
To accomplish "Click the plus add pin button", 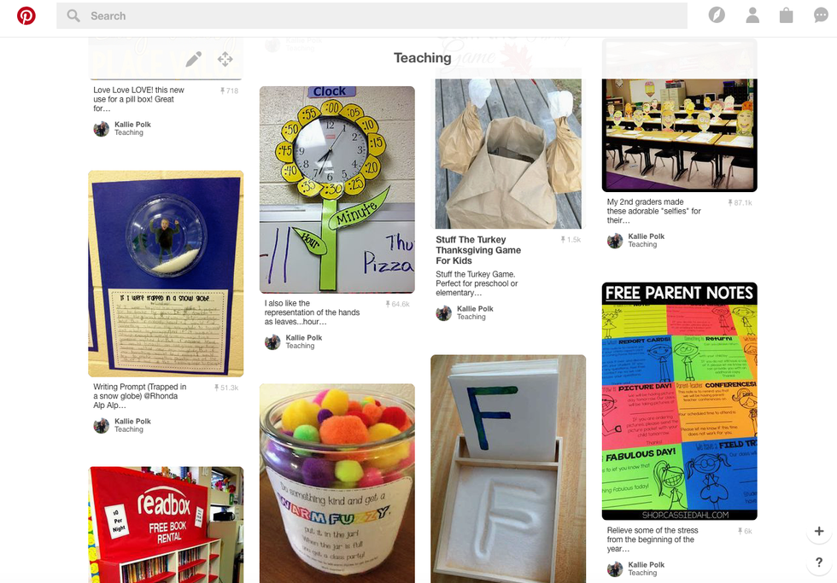I will coord(819,531).
